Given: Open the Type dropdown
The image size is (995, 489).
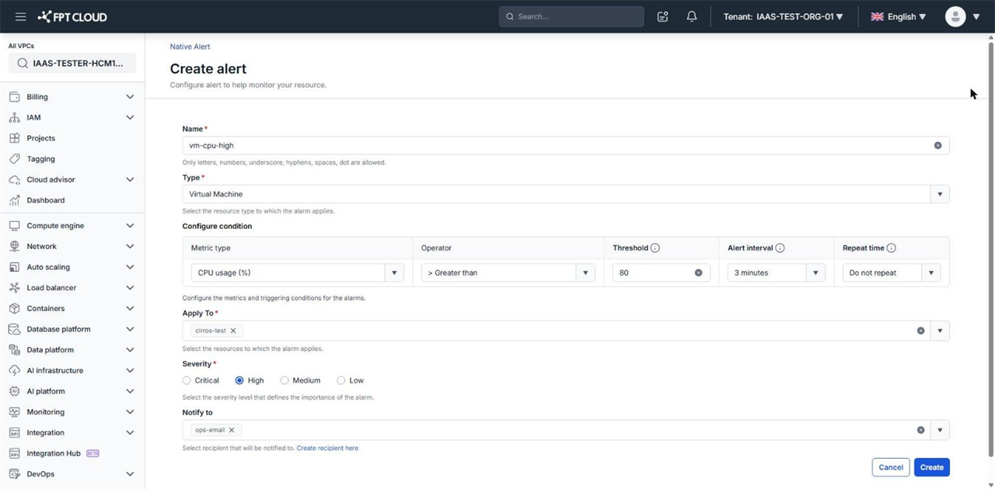Looking at the screenshot, I should coord(940,194).
